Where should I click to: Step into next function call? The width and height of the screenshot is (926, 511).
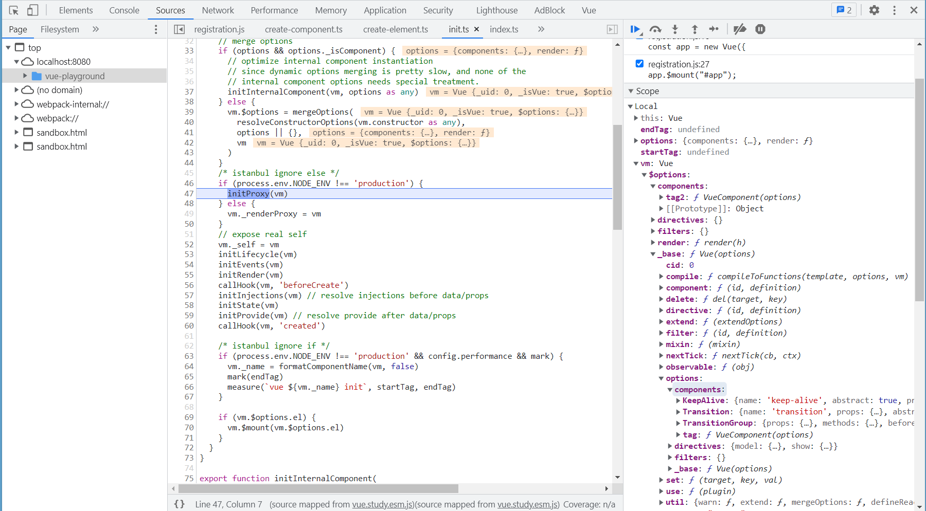[x=675, y=29]
